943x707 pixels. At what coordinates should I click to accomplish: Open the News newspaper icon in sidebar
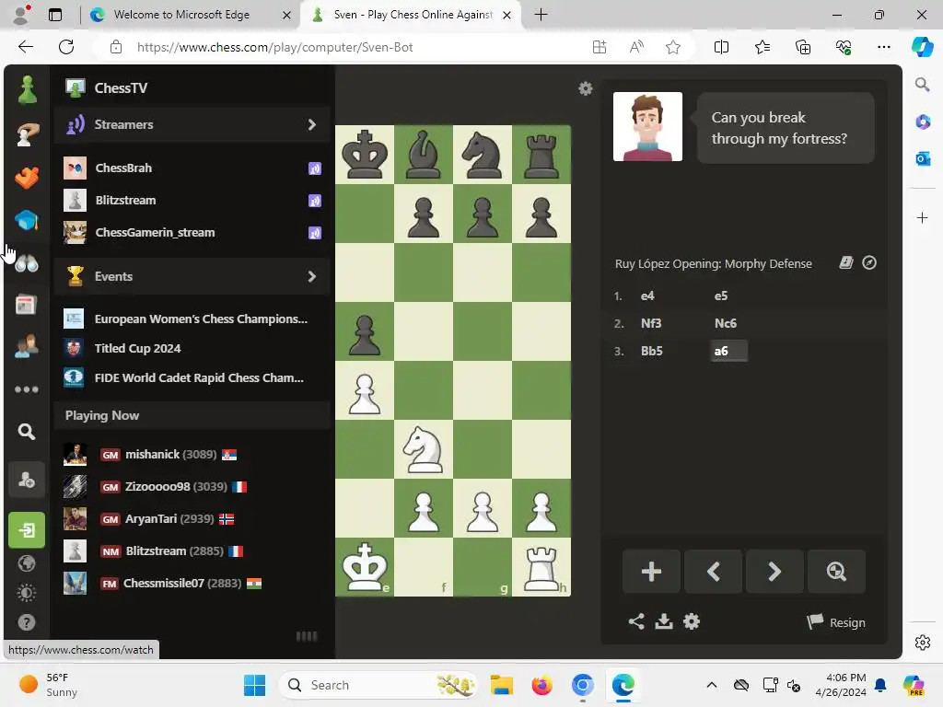(26, 304)
